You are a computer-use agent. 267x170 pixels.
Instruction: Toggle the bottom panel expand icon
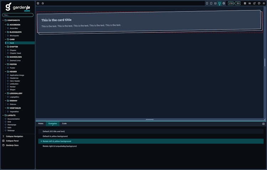click(263, 124)
